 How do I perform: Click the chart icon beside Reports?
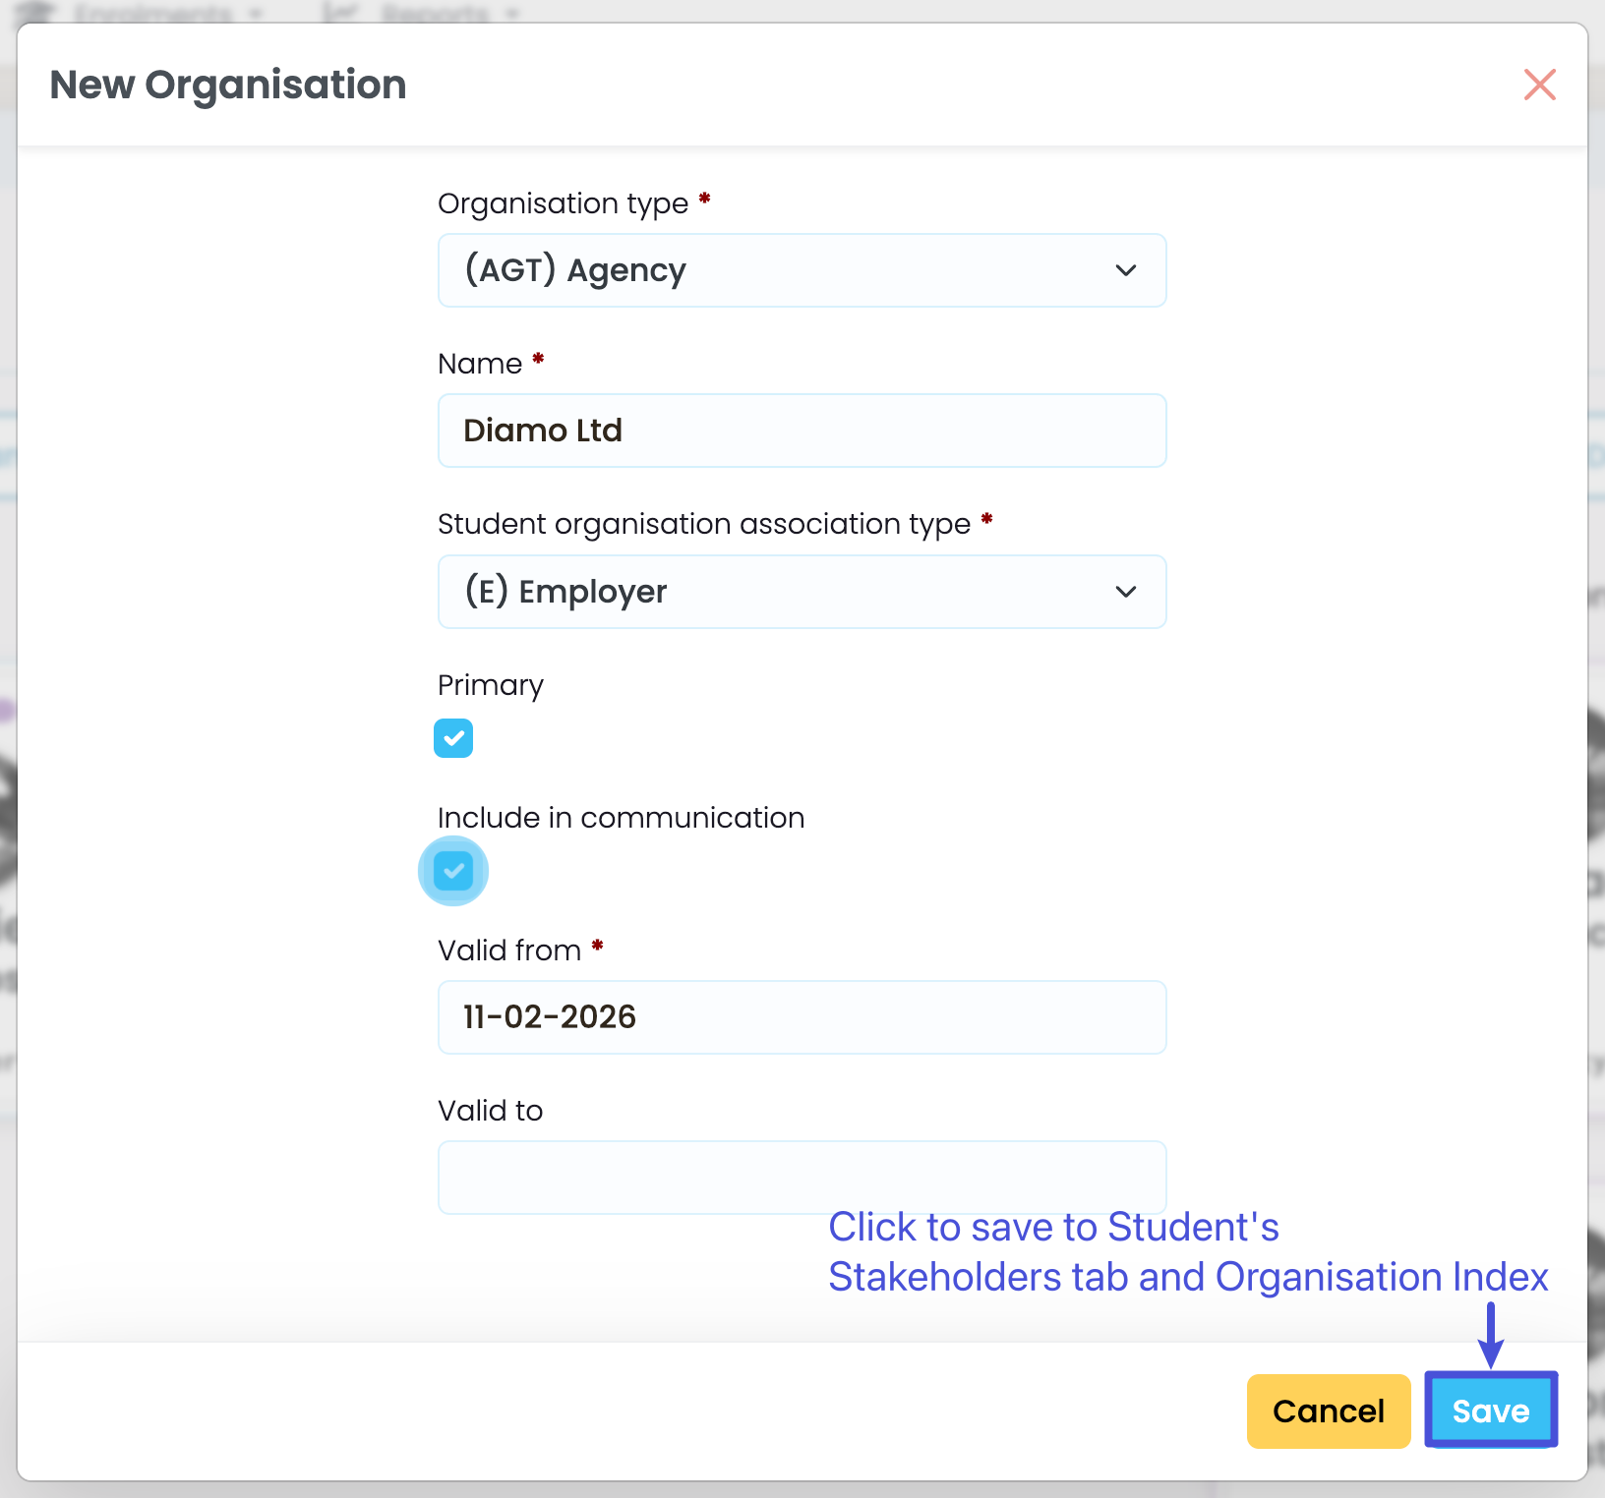click(x=339, y=12)
